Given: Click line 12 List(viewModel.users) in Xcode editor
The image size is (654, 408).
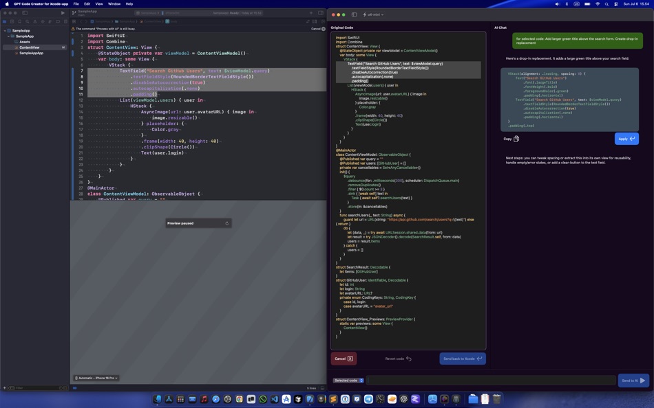Looking at the screenshot, I should [161, 100].
